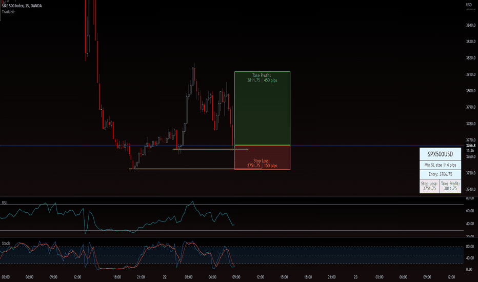
Task: Select the upper orange horizontal support line
Action: click(x=210, y=149)
